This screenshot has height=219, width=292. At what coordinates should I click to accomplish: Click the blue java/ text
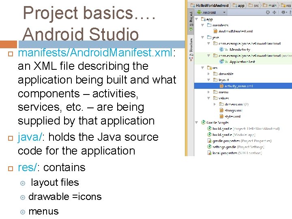(30, 137)
